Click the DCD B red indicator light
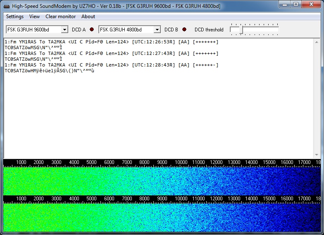Screen dimensions: 324x235 pos(184,30)
